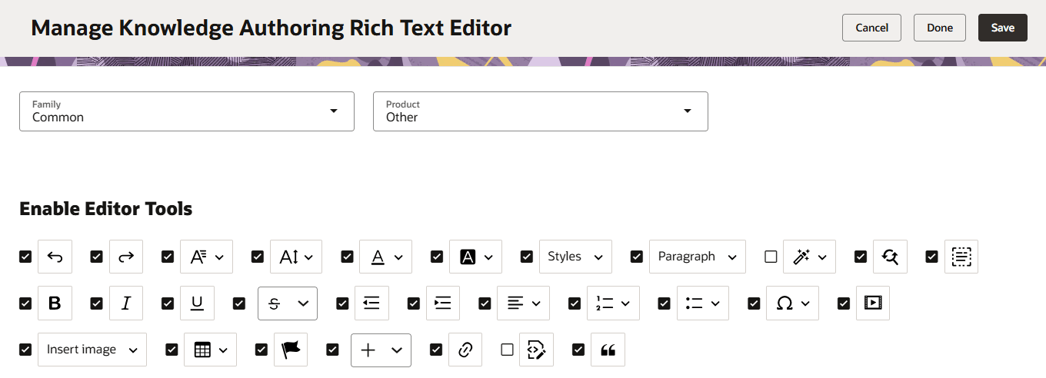Enable the magic wand tool checkbox

coord(771,257)
